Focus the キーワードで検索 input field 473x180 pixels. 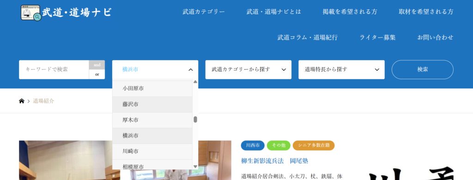[54, 70]
